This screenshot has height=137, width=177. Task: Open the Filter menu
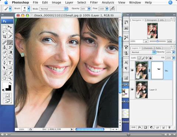point(94,3)
